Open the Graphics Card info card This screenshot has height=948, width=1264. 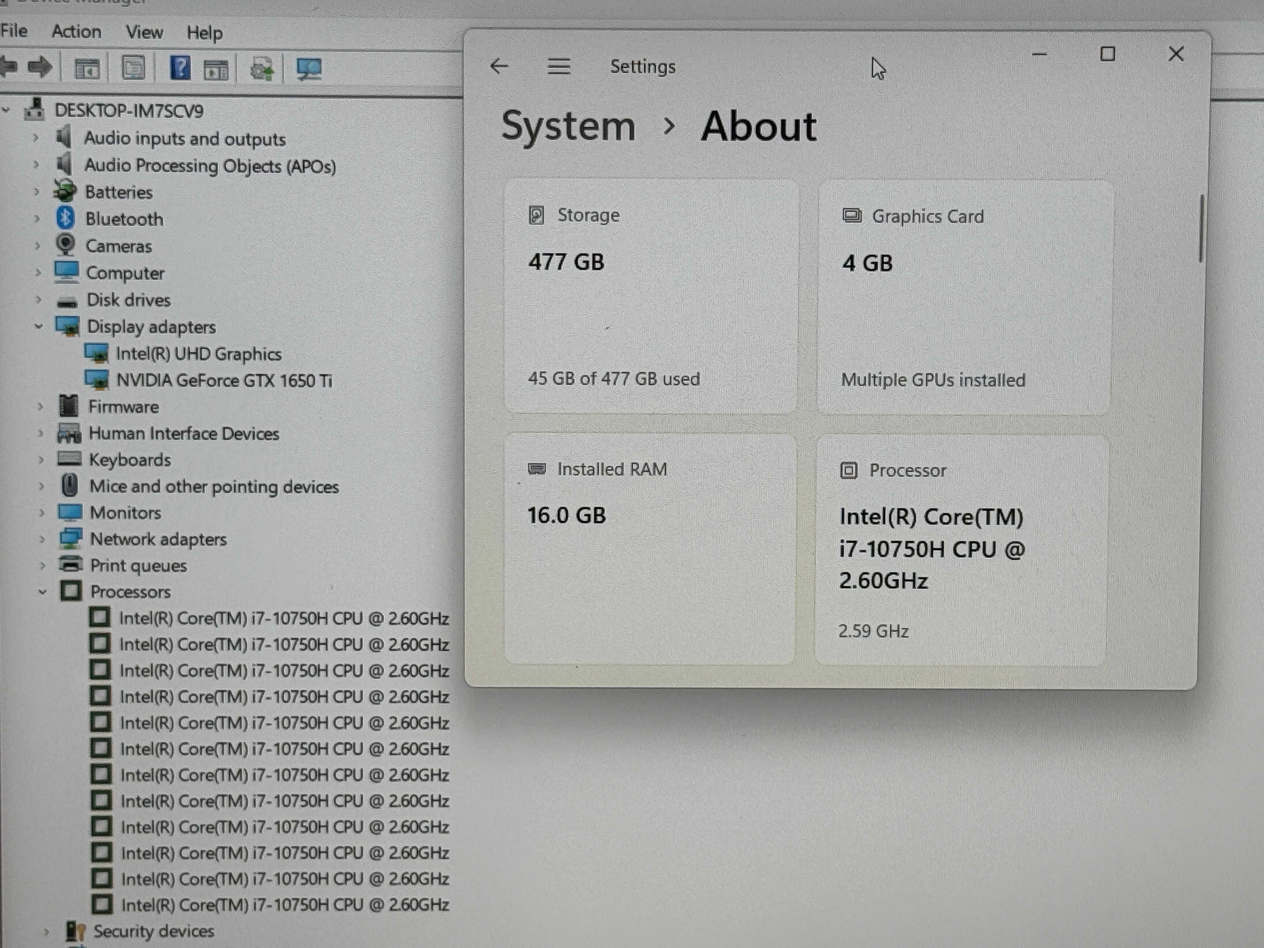pyautogui.click(x=965, y=297)
